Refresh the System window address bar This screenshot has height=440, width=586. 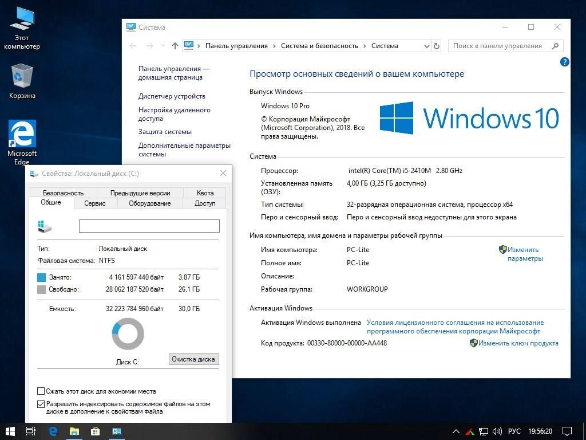(437, 46)
